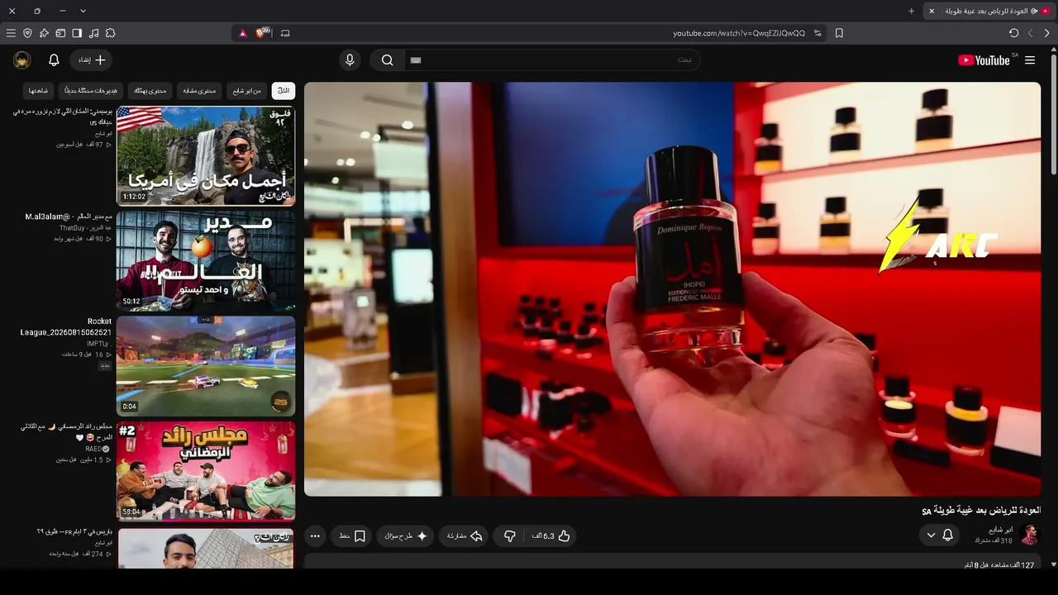Open the IMPTLY channel name link
Screen dimensions: 1058x595
pyautogui.click(x=98, y=343)
